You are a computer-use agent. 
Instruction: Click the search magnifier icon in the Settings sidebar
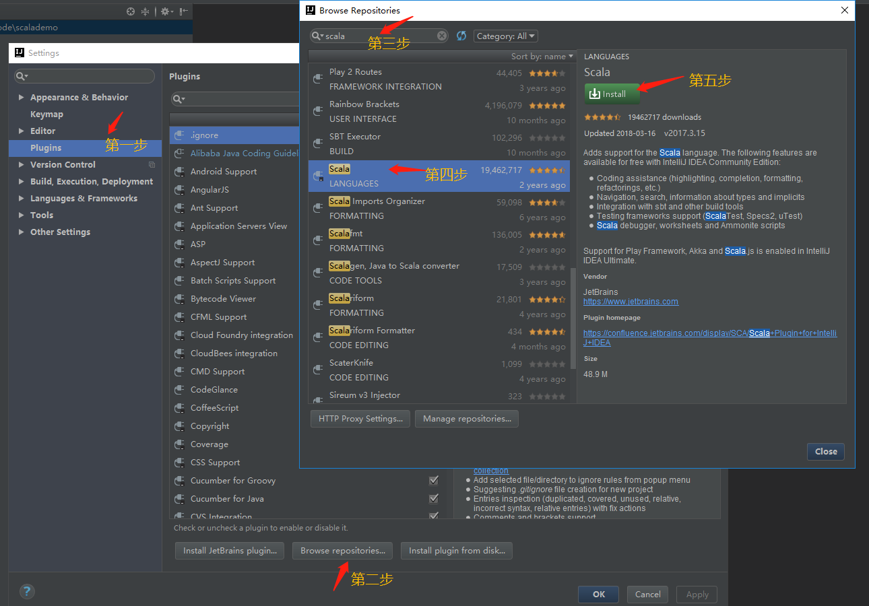[22, 76]
